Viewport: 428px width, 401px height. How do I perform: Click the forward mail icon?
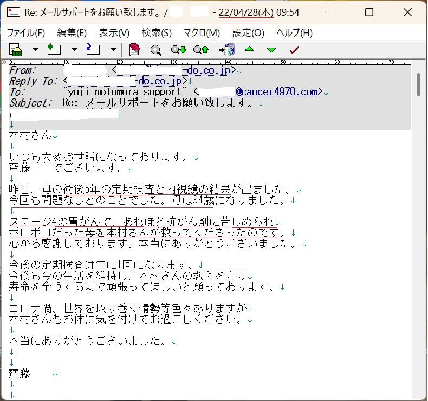pyautogui.click(x=93, y=50)
